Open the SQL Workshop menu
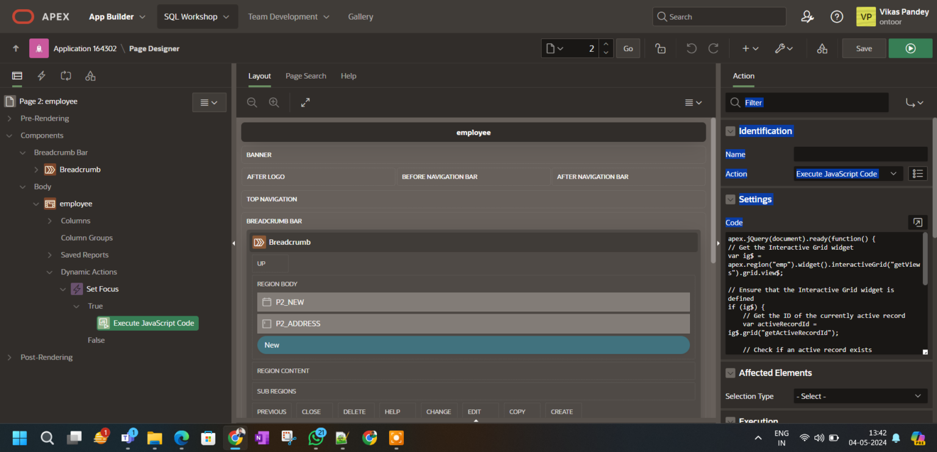Viewport: 937px width, 452px height. 196,16
